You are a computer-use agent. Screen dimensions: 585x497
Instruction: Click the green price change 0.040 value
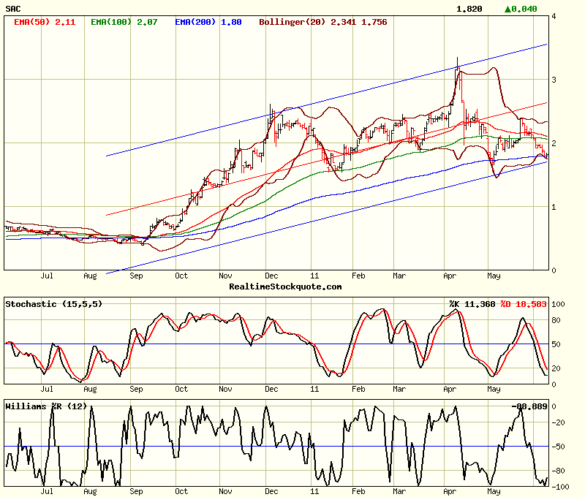[x=521, y=9]
